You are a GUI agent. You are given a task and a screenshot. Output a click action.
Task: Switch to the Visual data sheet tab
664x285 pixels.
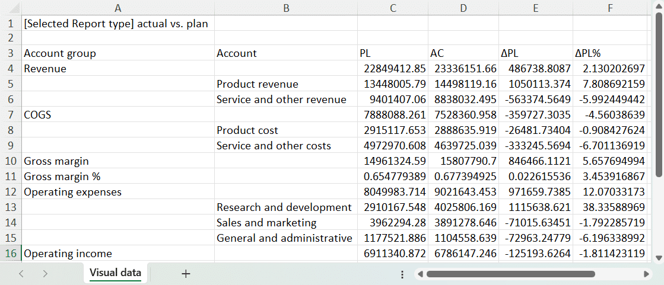point(115,273)
